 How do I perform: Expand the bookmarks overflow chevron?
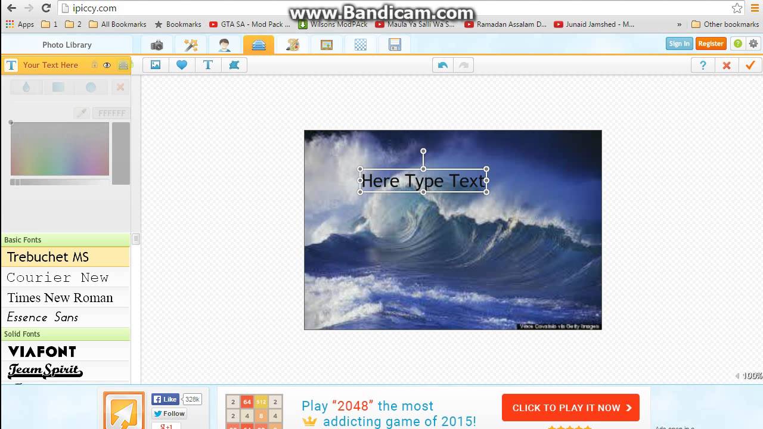pyautogui.click(x=679, y=24)
